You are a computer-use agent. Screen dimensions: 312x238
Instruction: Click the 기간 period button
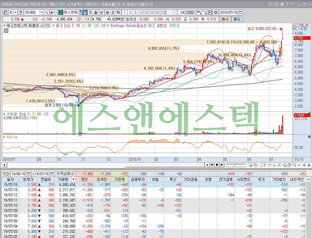[x=6, y=174]
